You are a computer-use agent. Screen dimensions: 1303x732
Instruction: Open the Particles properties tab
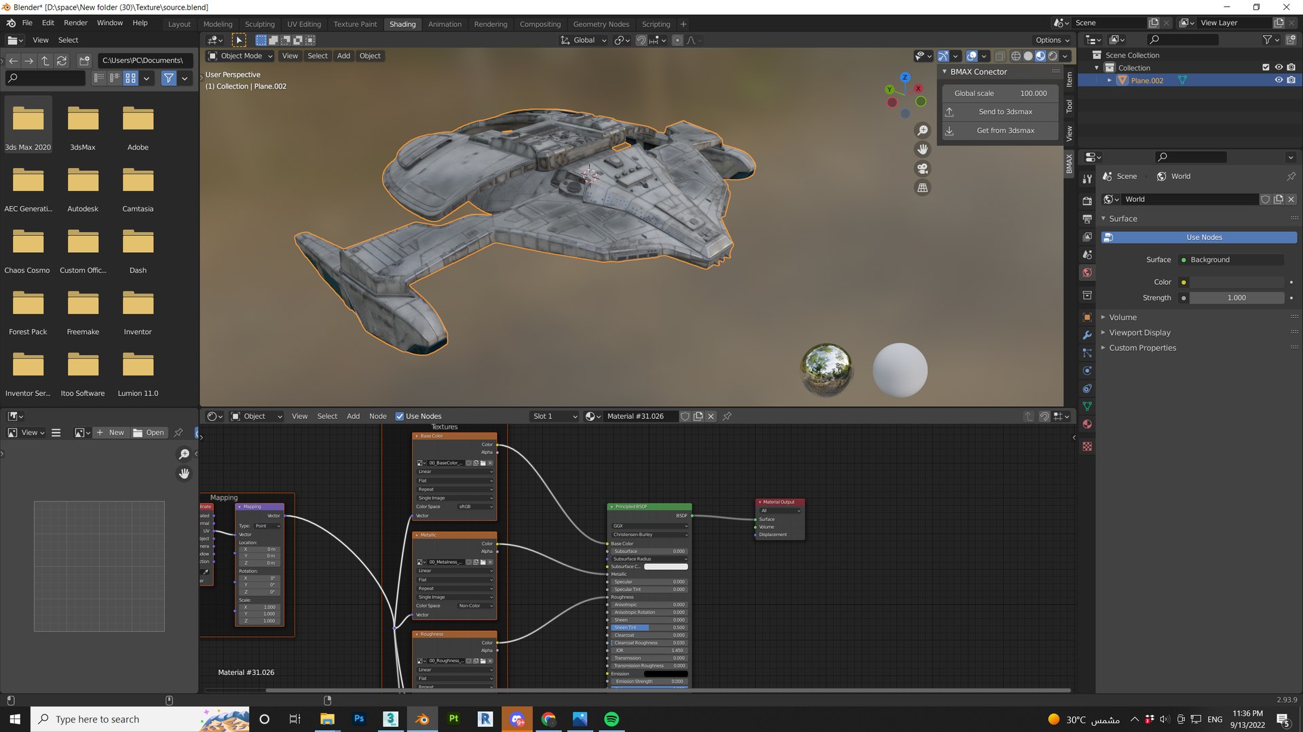coord(1087,353)
